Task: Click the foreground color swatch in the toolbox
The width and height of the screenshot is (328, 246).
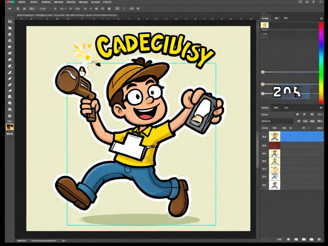Action: pos(10,127)
